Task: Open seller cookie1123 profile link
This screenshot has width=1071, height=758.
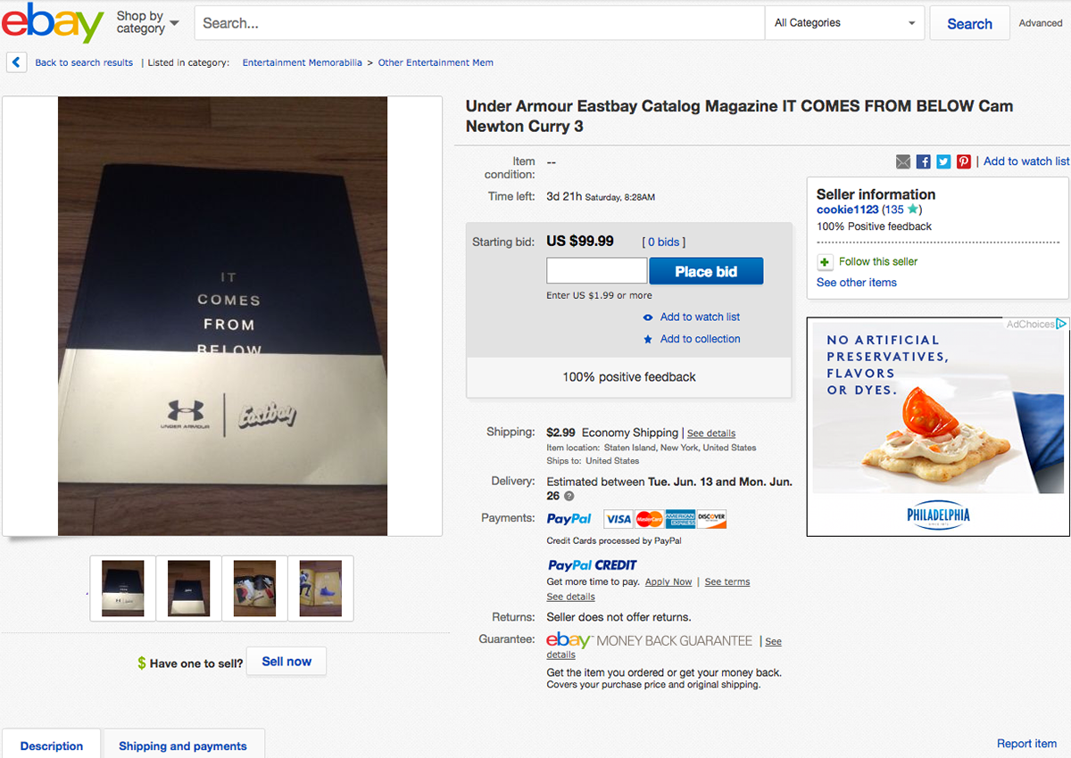Action: pos(847,210)
